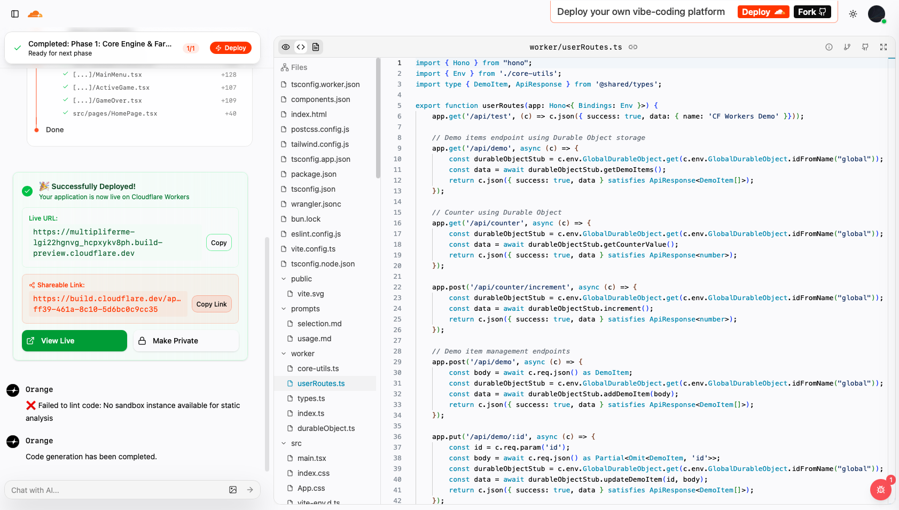899x510 pixels.
Task: Click the green View Live button
Action: pyautogui.click(x=74, y=341)
